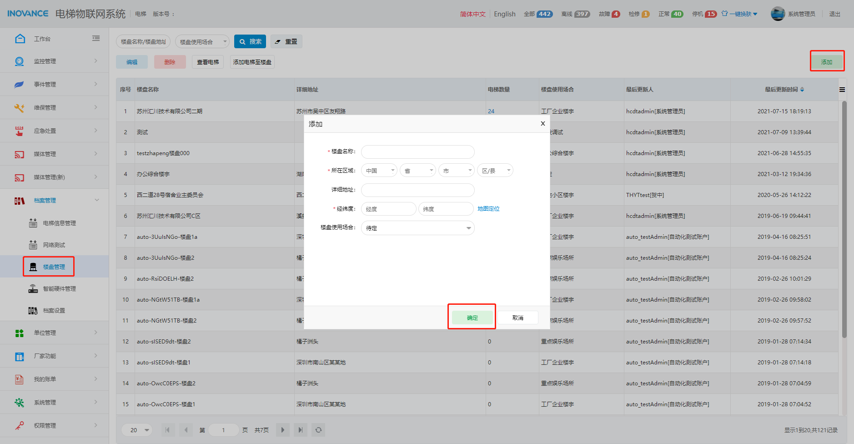Refresh the table with the reload icon

[x=318, y=430]
